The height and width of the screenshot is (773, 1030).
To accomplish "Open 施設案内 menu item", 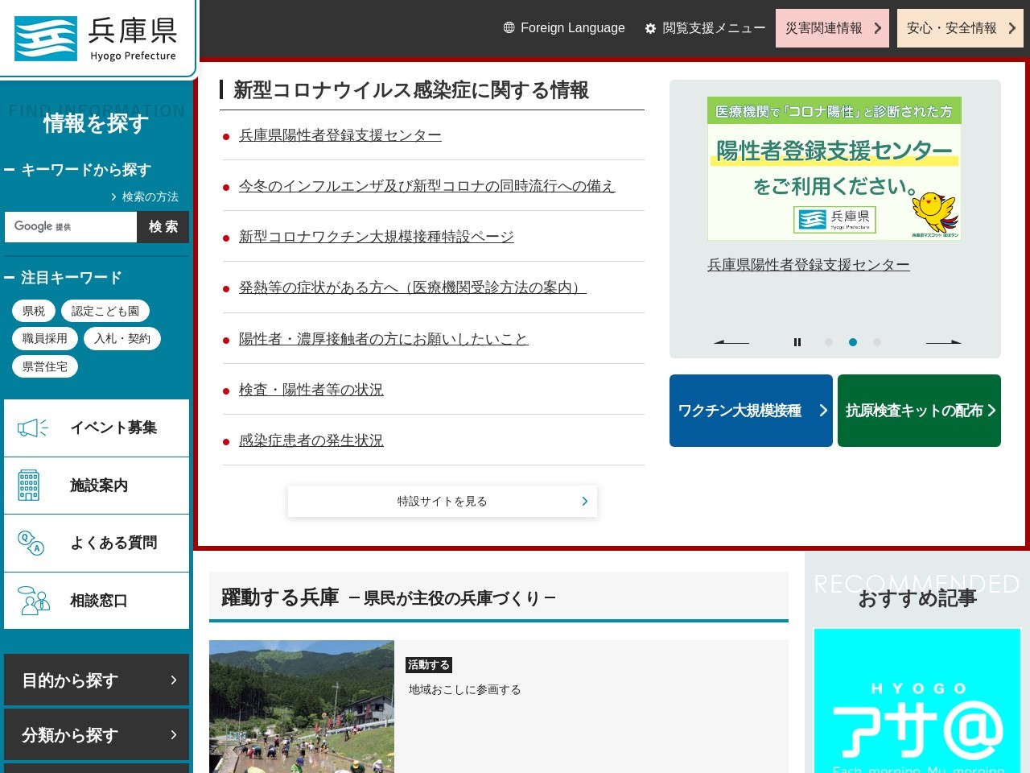I will click(x=97, y=486).
